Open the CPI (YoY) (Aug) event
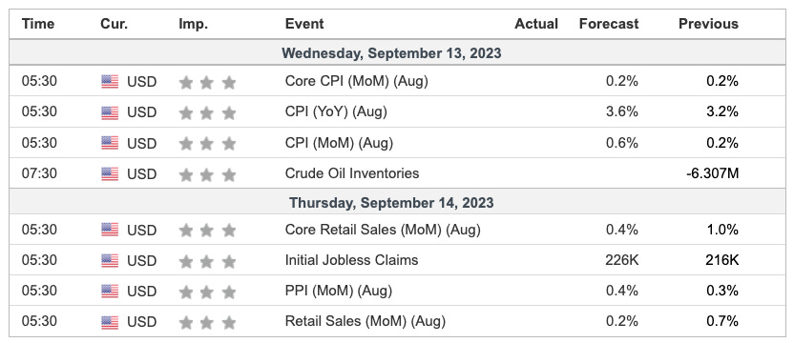 (x=336, y=111)
